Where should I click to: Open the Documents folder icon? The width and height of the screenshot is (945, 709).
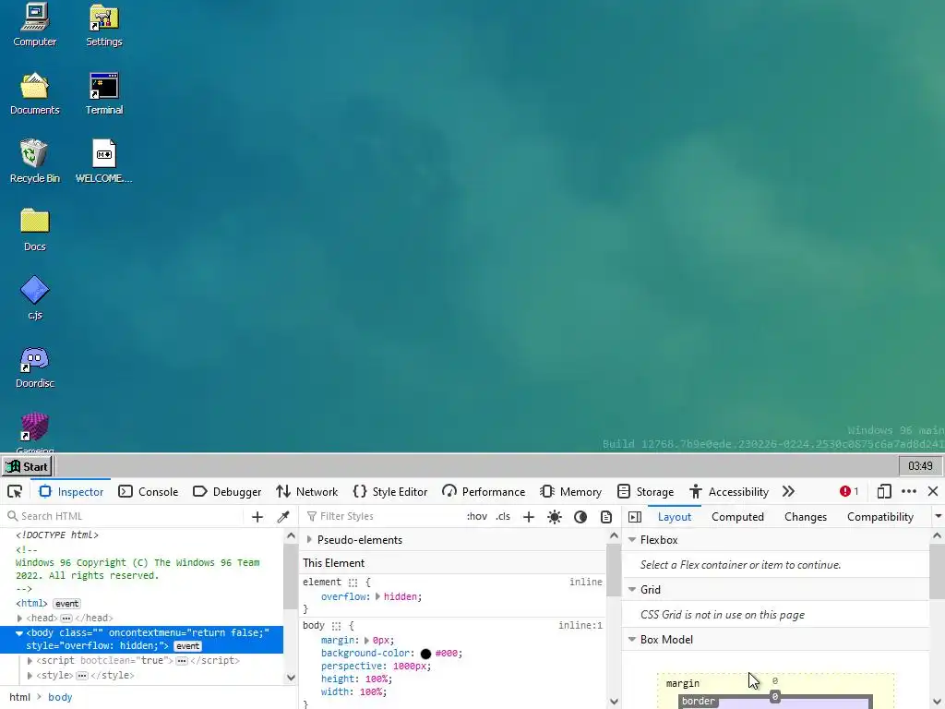click(34, 93)
